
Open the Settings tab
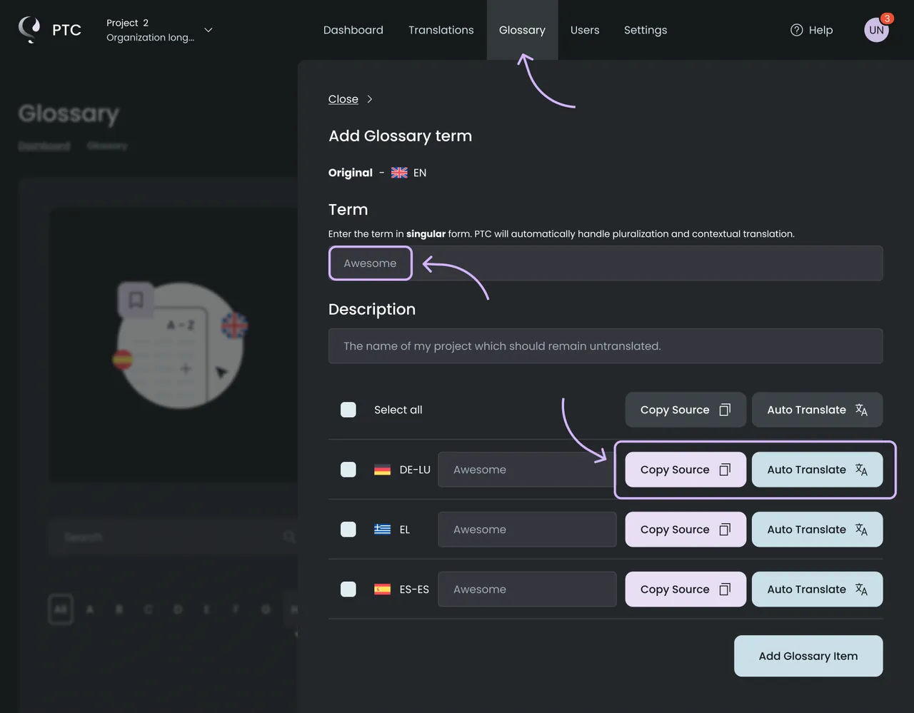coord(646,30)
